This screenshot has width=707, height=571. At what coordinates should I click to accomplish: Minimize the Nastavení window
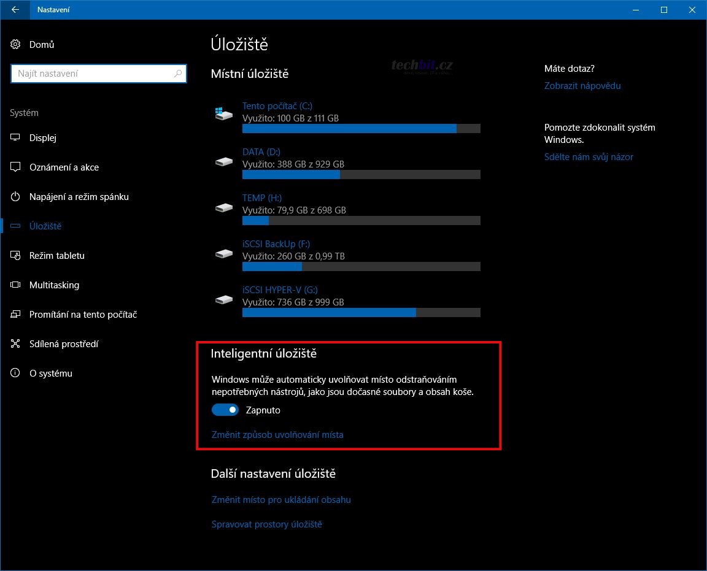[x=636, y=9]
